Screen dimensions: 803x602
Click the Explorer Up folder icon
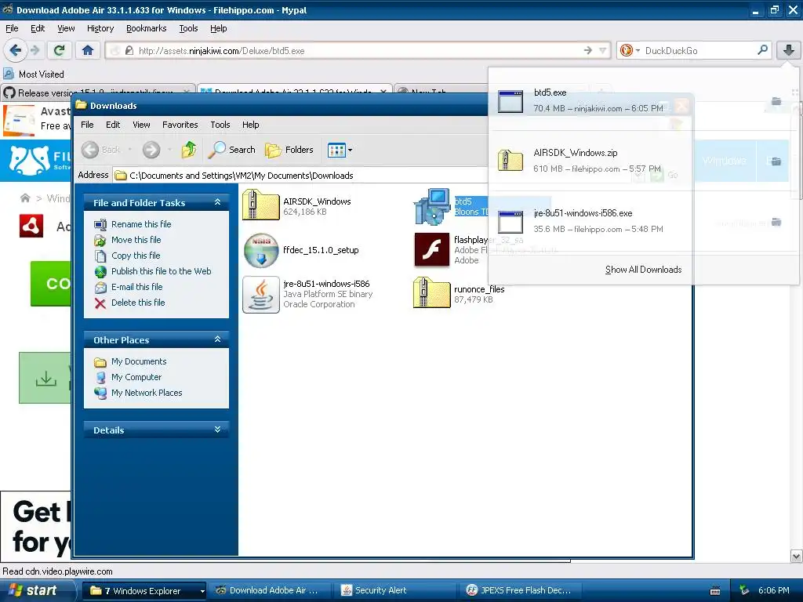tap(189, 150)
